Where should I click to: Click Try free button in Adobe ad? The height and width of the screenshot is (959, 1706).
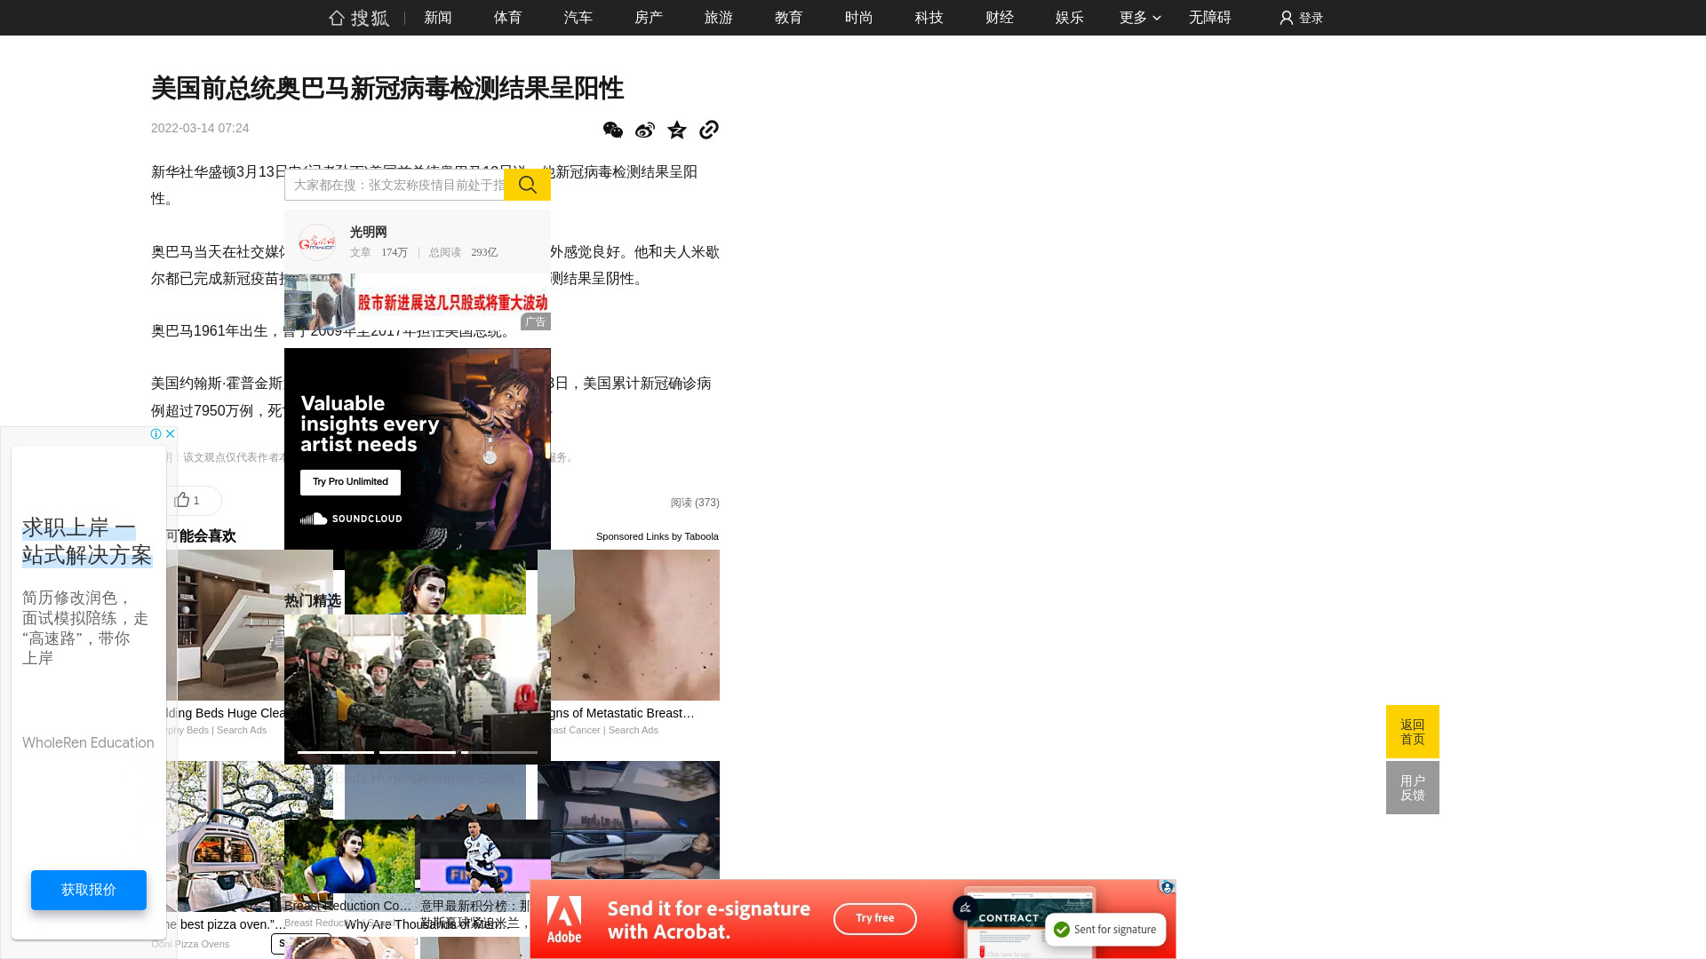coord(875,919)
